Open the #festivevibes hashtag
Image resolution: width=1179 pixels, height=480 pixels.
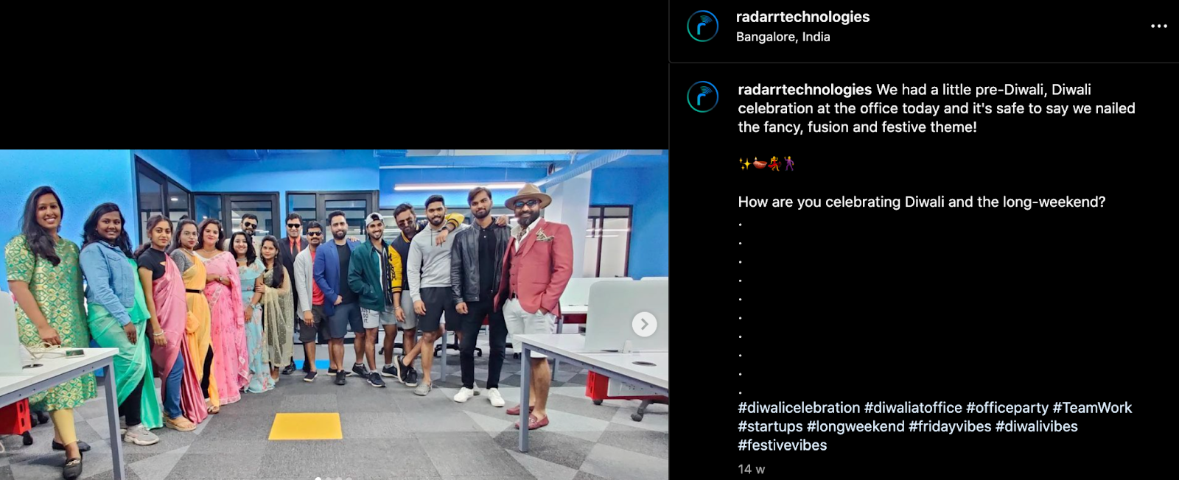783,445
